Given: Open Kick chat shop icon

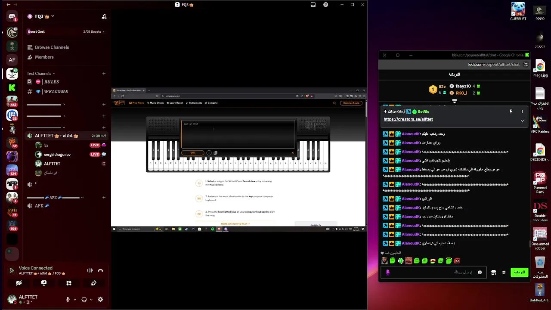Looking at the screenshot, I should tap(494, 272).
